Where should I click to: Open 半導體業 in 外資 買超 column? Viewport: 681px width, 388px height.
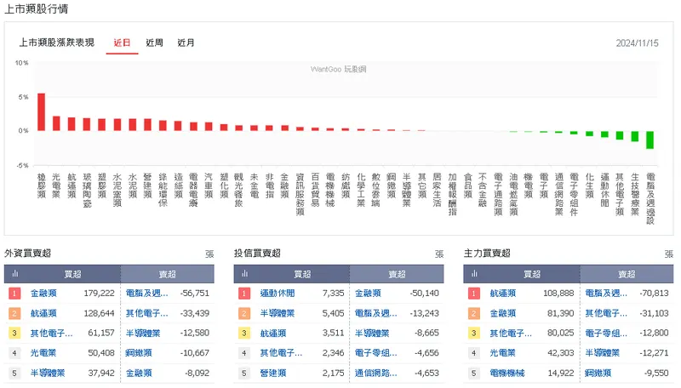[x=48, y=374]
